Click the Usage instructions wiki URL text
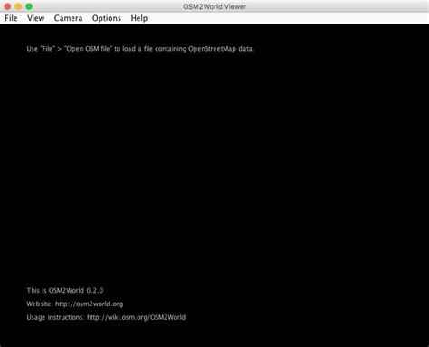 coord(106,317)
